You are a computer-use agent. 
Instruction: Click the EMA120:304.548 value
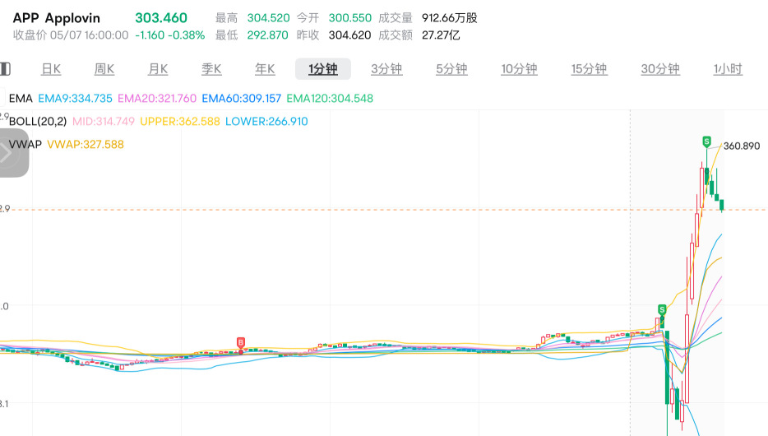330,99
